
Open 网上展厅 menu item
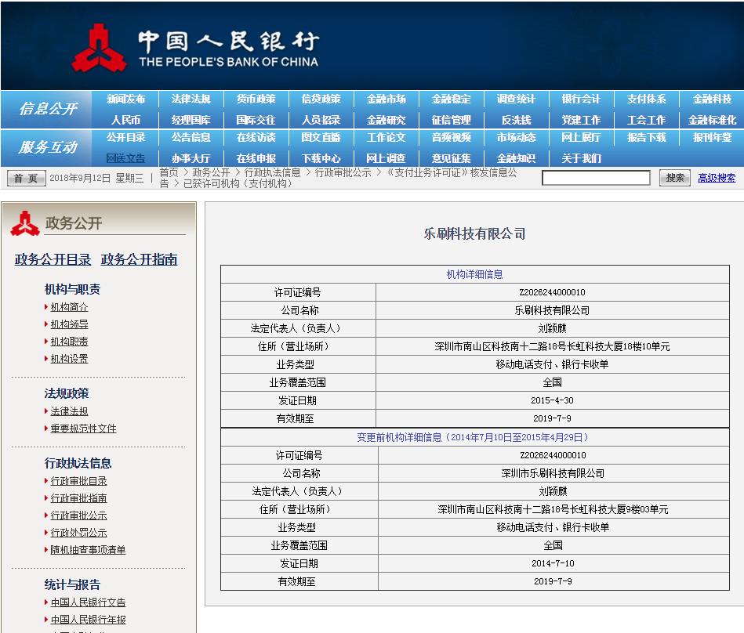[581, 138]
